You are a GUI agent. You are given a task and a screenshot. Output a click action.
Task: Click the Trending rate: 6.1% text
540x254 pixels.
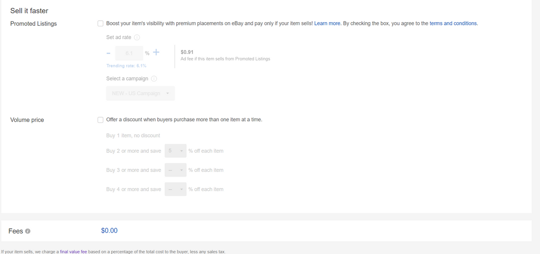[127, 66]
